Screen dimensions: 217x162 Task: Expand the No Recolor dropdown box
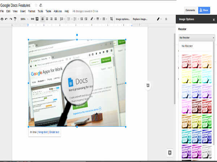tap(196, 37)
